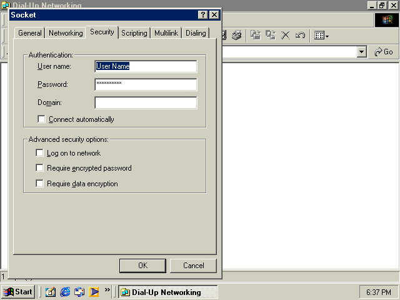This screenshot has height=300, width=400.
Task: Select the Security tab
Action: pos(102,32)
